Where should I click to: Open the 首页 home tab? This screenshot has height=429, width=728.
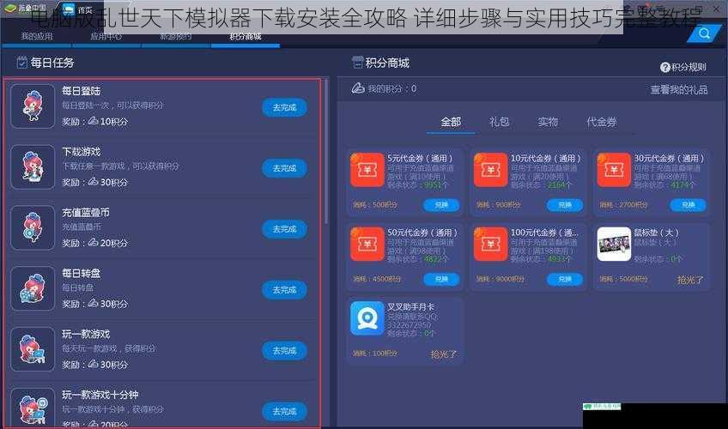pyautogui.click(x=77, y=9)
